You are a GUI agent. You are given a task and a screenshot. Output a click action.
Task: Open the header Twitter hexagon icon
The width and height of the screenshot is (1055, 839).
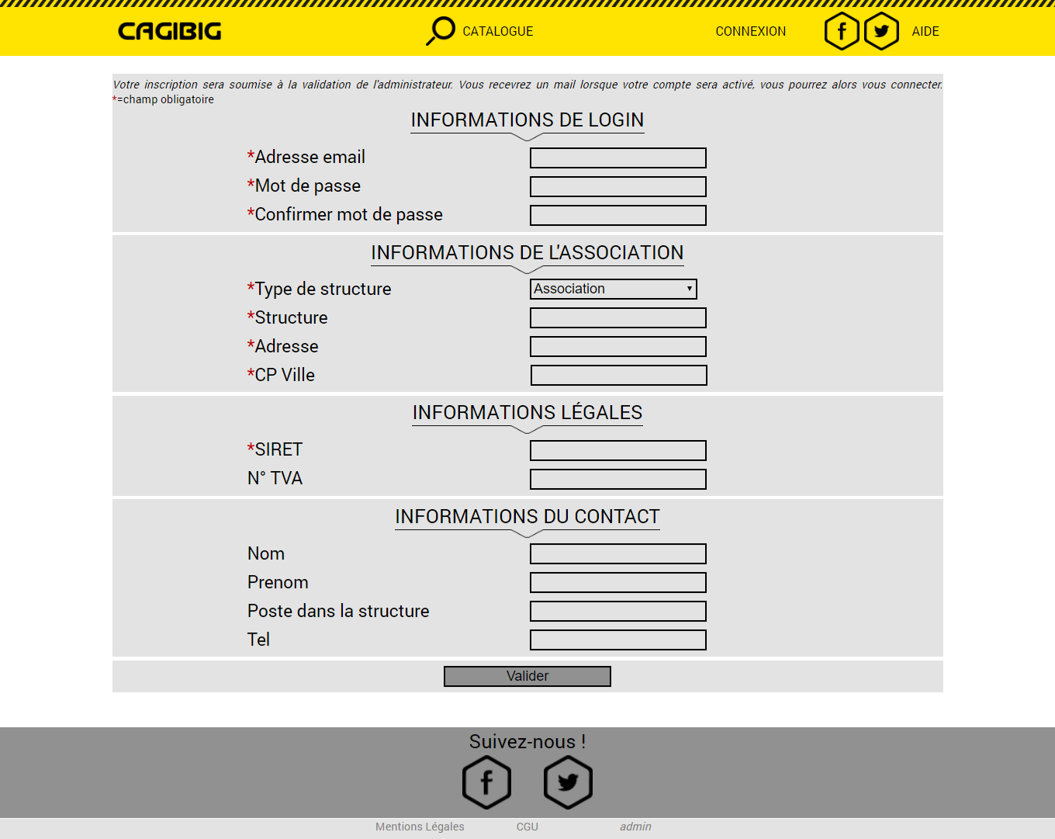[881, 31]
